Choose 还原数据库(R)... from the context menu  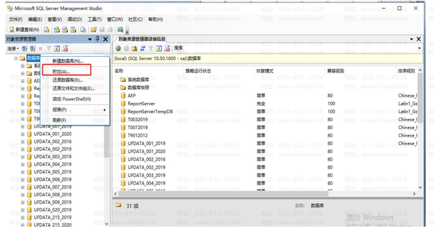tap(75, 80)
